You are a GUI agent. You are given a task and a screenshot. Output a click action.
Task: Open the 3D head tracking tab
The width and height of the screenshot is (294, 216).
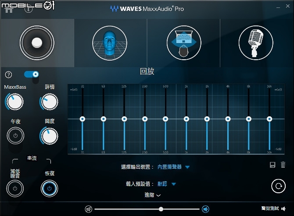tap(110, 43)
